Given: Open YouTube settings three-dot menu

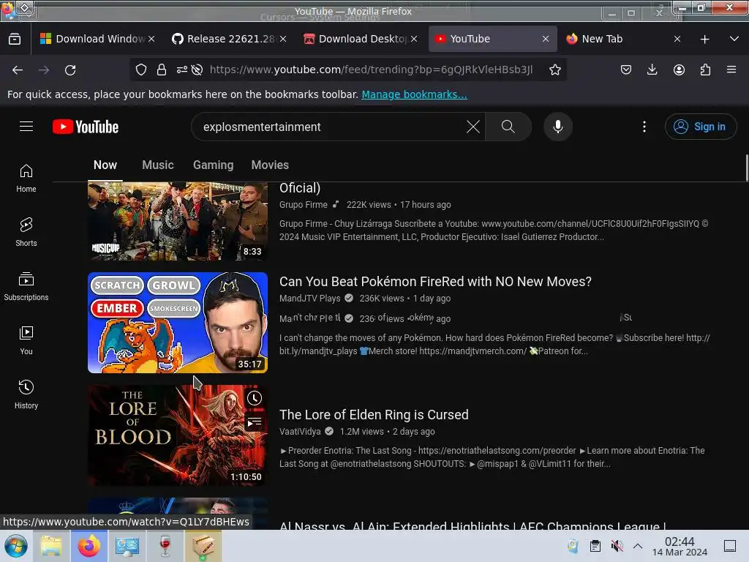Looking at the screenshot, I should [644, 127].
